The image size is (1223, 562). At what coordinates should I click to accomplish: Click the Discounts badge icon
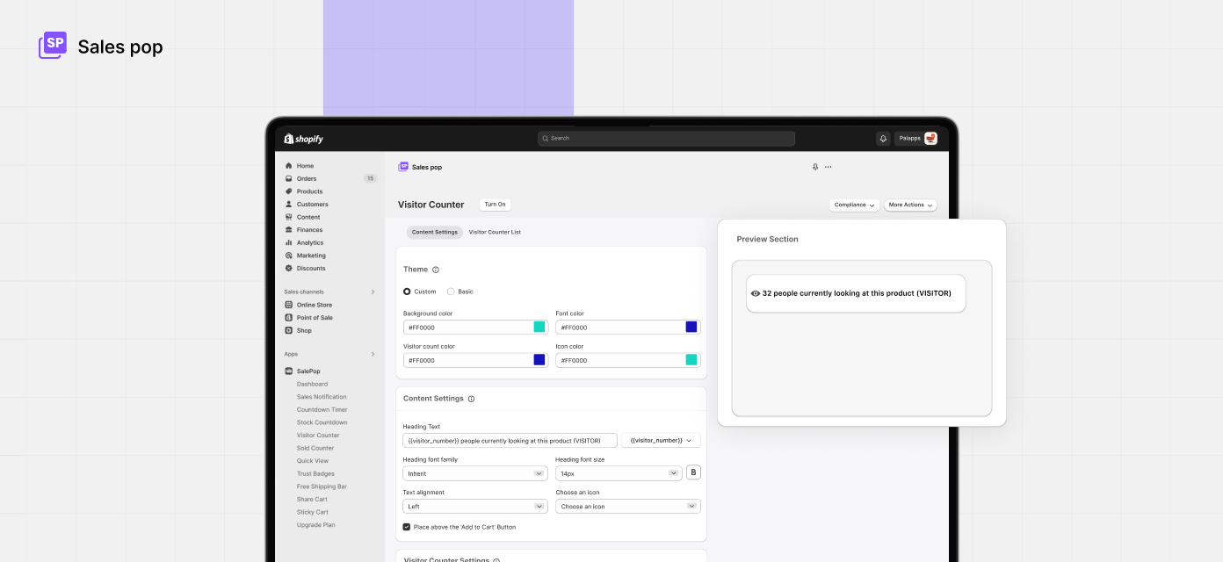(289, 269)
